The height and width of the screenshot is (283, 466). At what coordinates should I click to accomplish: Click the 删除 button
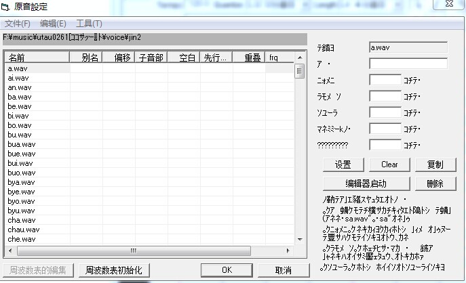click(x=435, y=183)
